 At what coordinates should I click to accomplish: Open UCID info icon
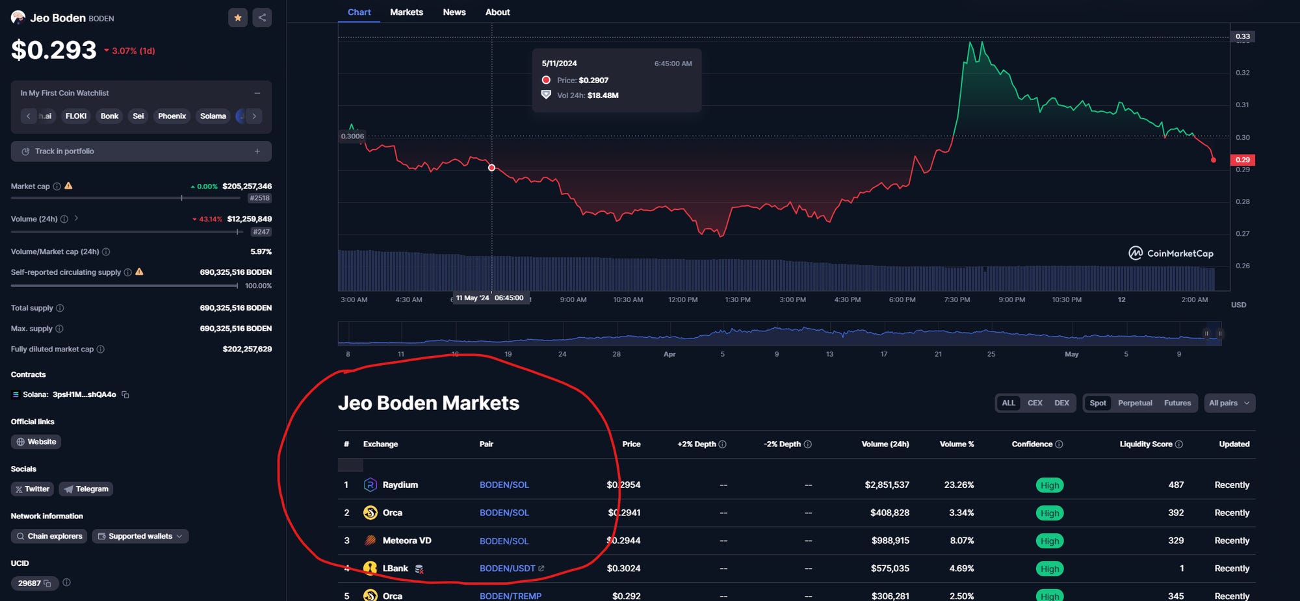pyautogui.click(x=66, y=583)
